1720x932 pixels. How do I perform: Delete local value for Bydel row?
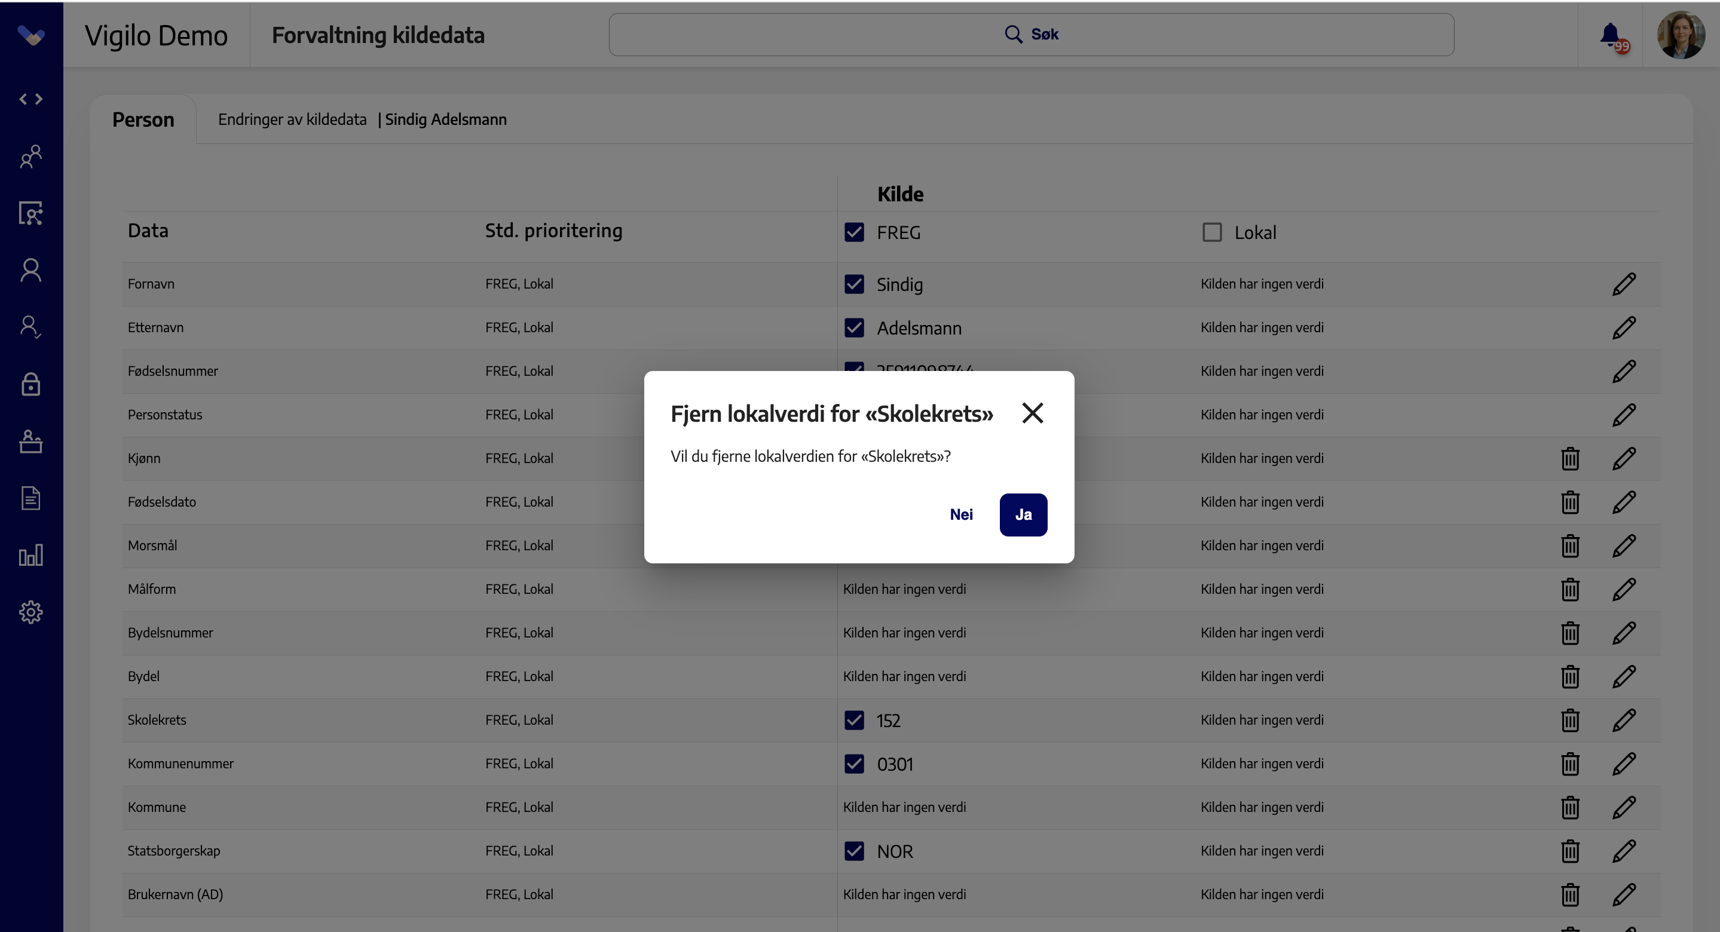[1570, 677]
